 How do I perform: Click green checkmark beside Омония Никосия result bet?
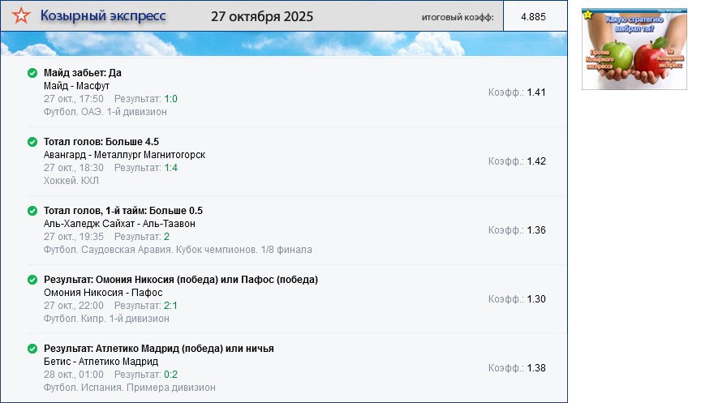click(x=32, y=280)
